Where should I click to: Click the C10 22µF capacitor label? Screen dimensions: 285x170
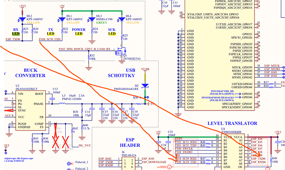tap(165, 5)
